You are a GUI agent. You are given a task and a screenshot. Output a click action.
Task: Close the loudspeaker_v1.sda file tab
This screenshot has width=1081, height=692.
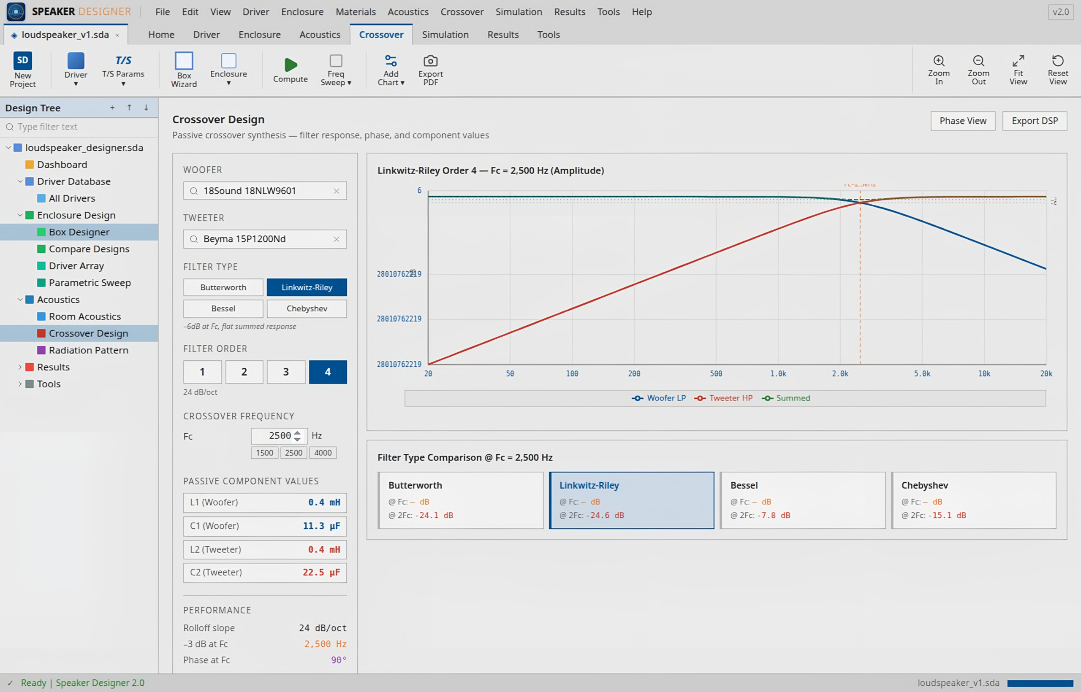point(117,35)
